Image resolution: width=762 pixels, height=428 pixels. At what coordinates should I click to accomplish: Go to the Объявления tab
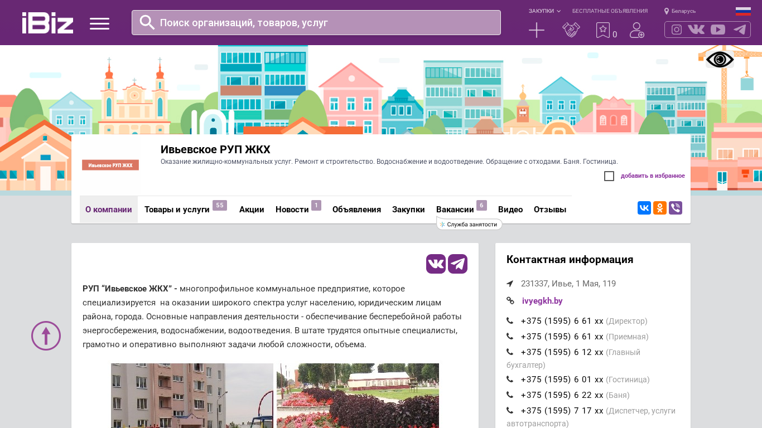pos(356,210)
